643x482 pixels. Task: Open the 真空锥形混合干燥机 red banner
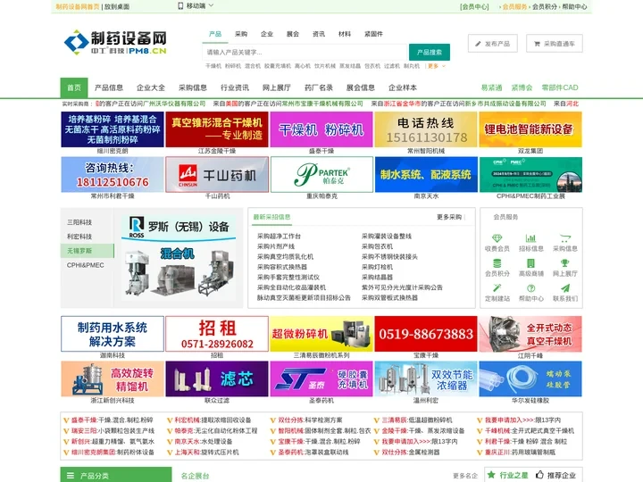pos(217,129)
